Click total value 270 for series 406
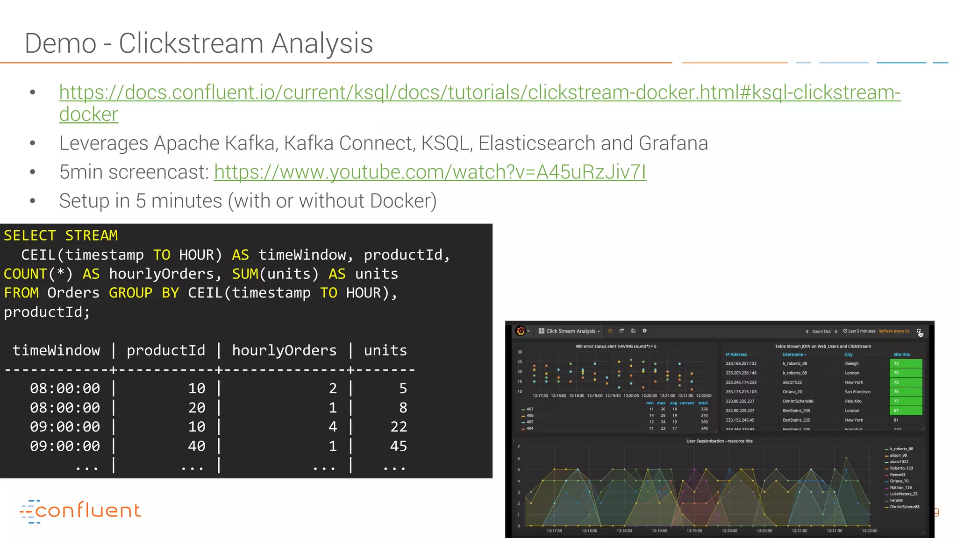The height and width of the screenshot is (538, 957). pos(704,416)
